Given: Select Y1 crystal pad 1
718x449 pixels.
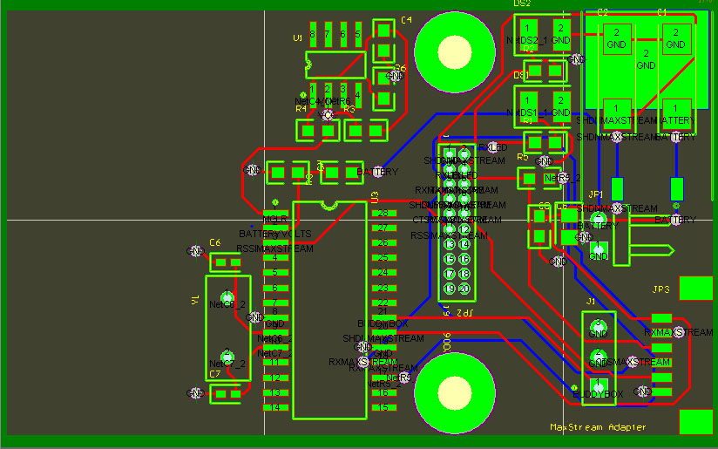Looking at the screenshot, I should pyautogui.click(x=227, y=297).
